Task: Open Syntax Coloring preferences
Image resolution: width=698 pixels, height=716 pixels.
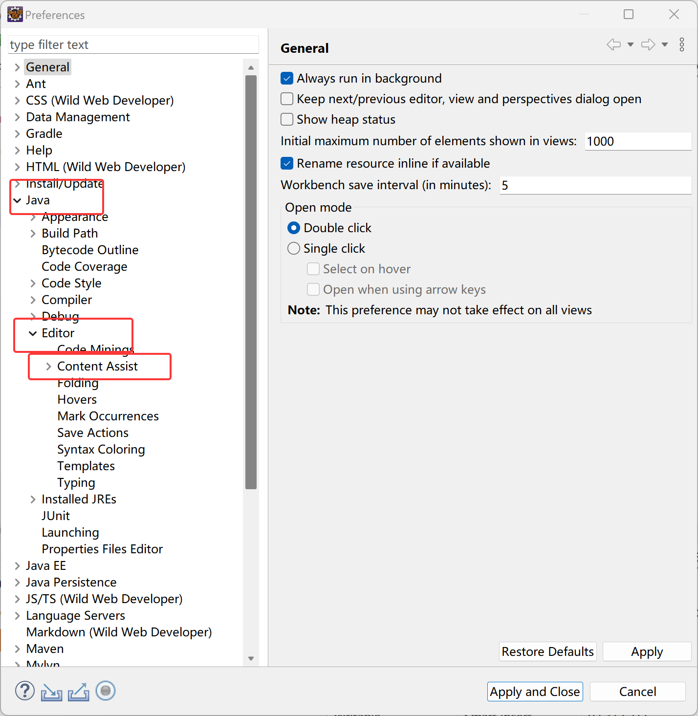Action: coord(101,450)
